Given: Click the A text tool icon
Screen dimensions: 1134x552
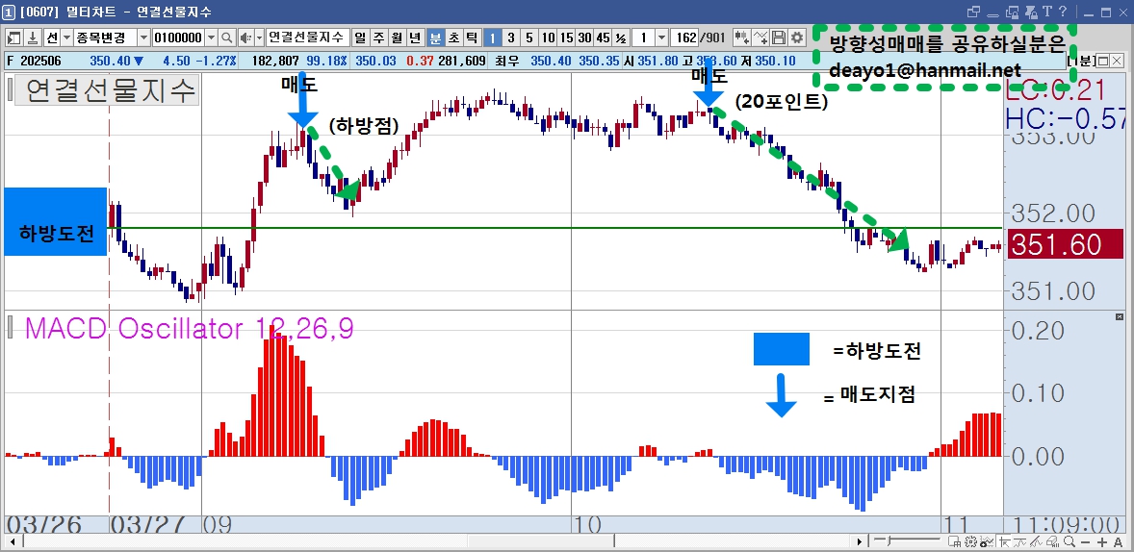Looking at the screenshot, I should (1118, 542).
